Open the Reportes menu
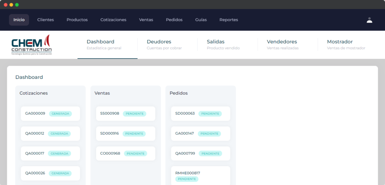 point(229,20)
